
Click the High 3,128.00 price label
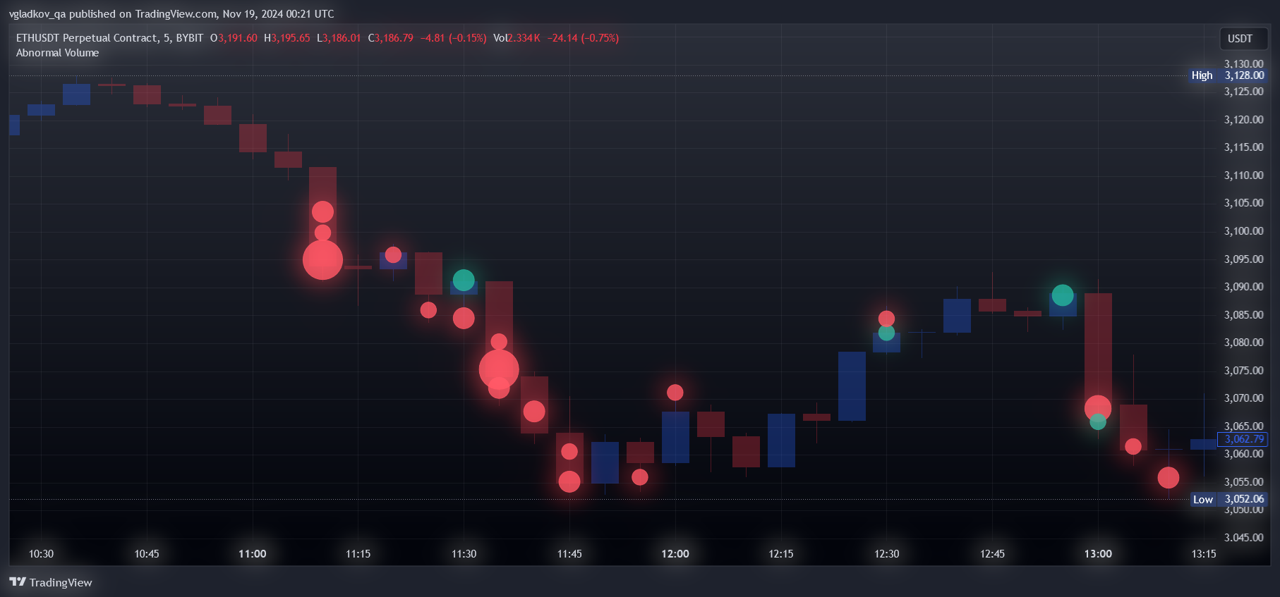pos(1227,75)
